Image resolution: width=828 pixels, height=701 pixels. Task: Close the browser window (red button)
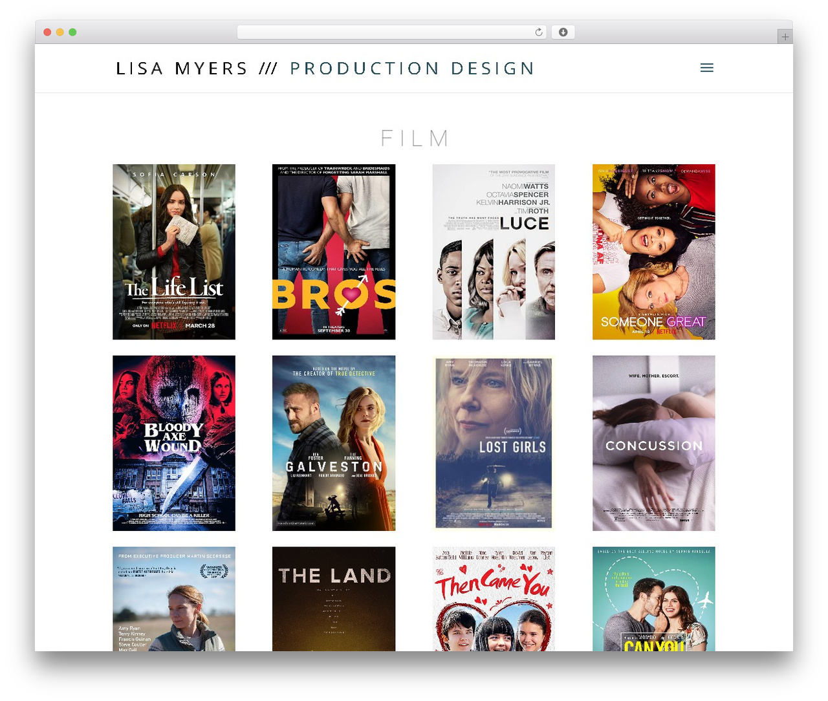tap(47, 32)
